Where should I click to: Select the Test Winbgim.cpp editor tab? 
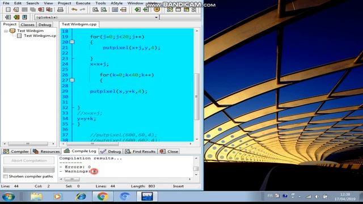pyautogui.click(x=79, y=24)
